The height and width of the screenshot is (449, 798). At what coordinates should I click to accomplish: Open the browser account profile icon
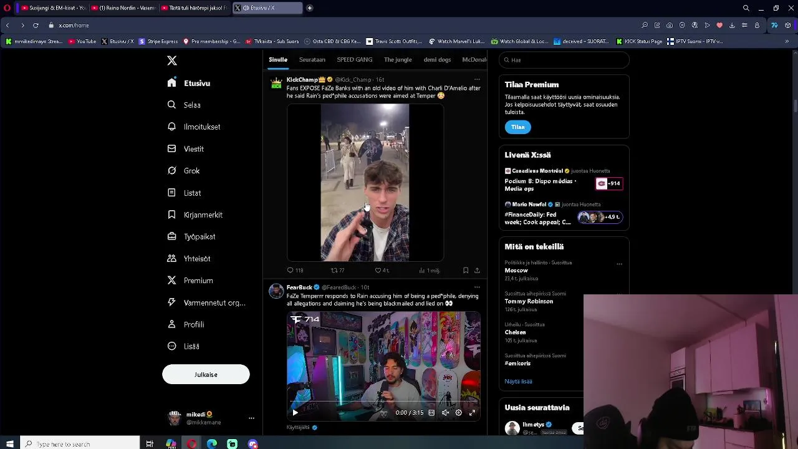pyautogui.click(x=757, y=25)
